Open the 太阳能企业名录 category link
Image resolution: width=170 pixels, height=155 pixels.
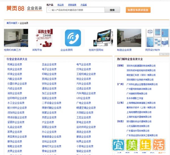(85, 113)
